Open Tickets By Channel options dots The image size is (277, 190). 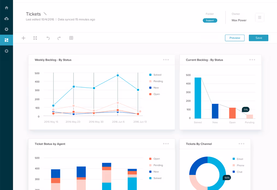point(242,144)
